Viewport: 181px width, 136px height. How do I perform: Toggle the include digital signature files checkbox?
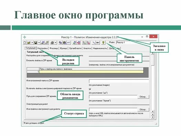[90, 89]
